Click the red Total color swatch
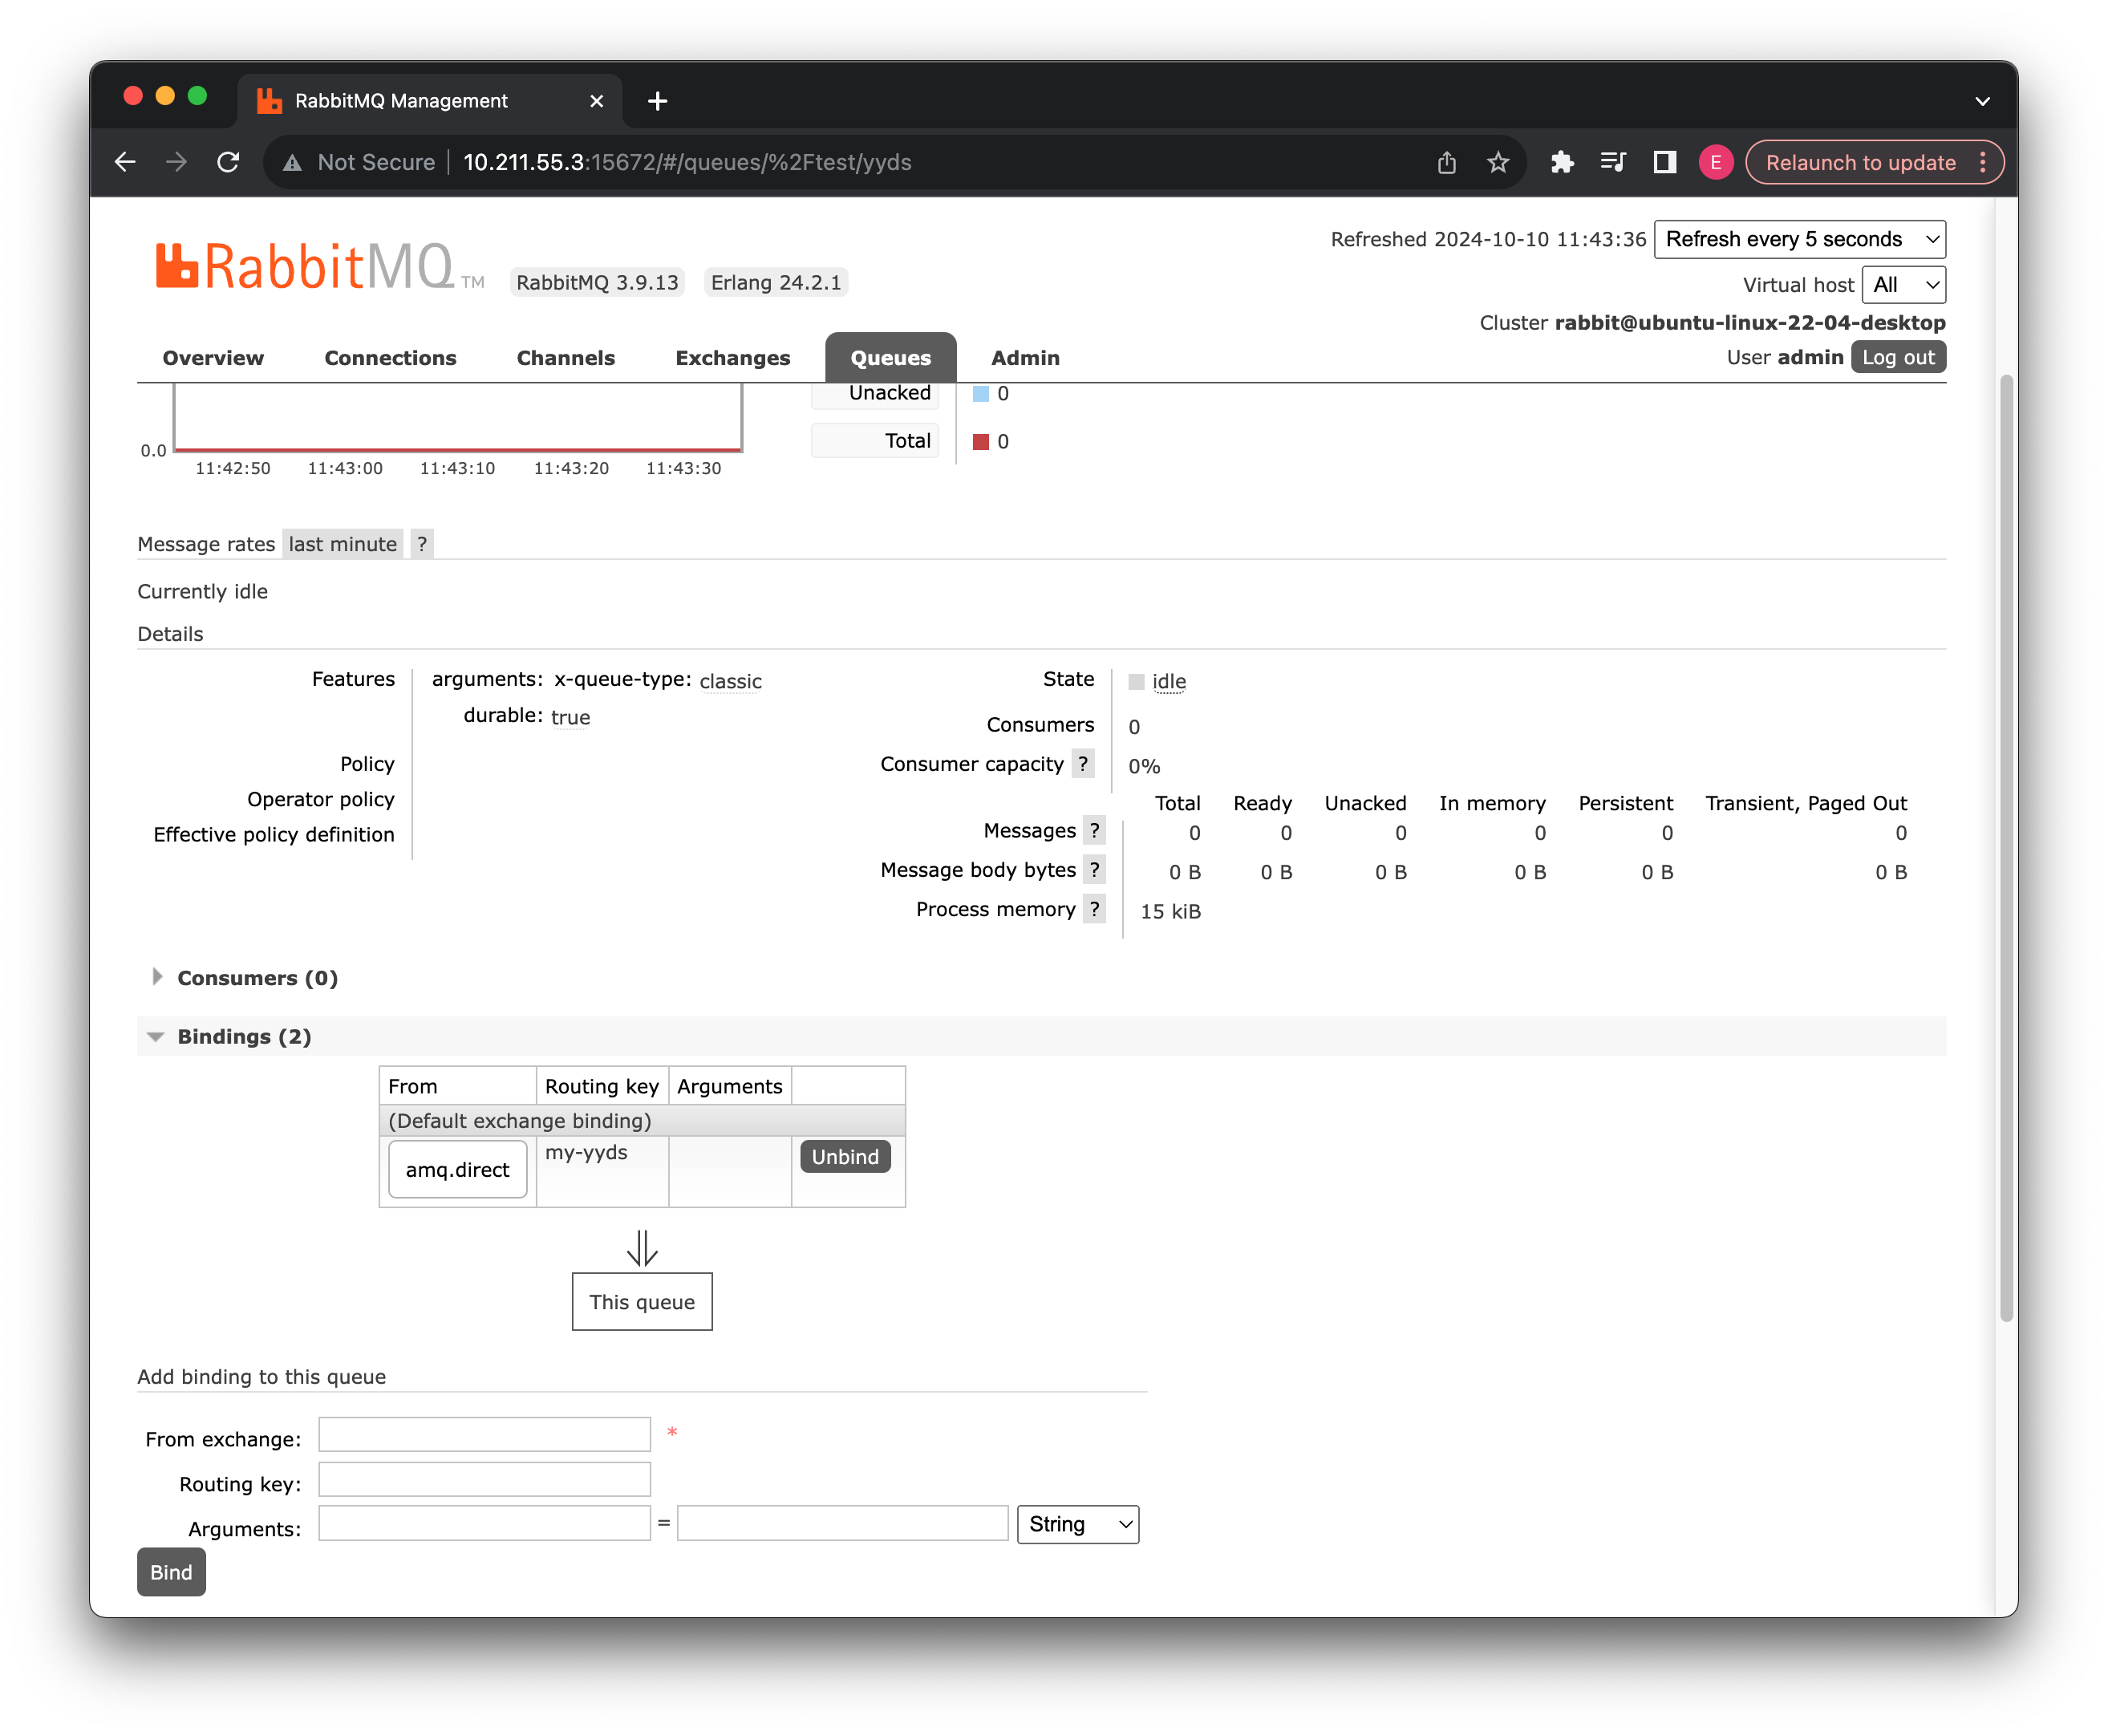 (981, 442)
